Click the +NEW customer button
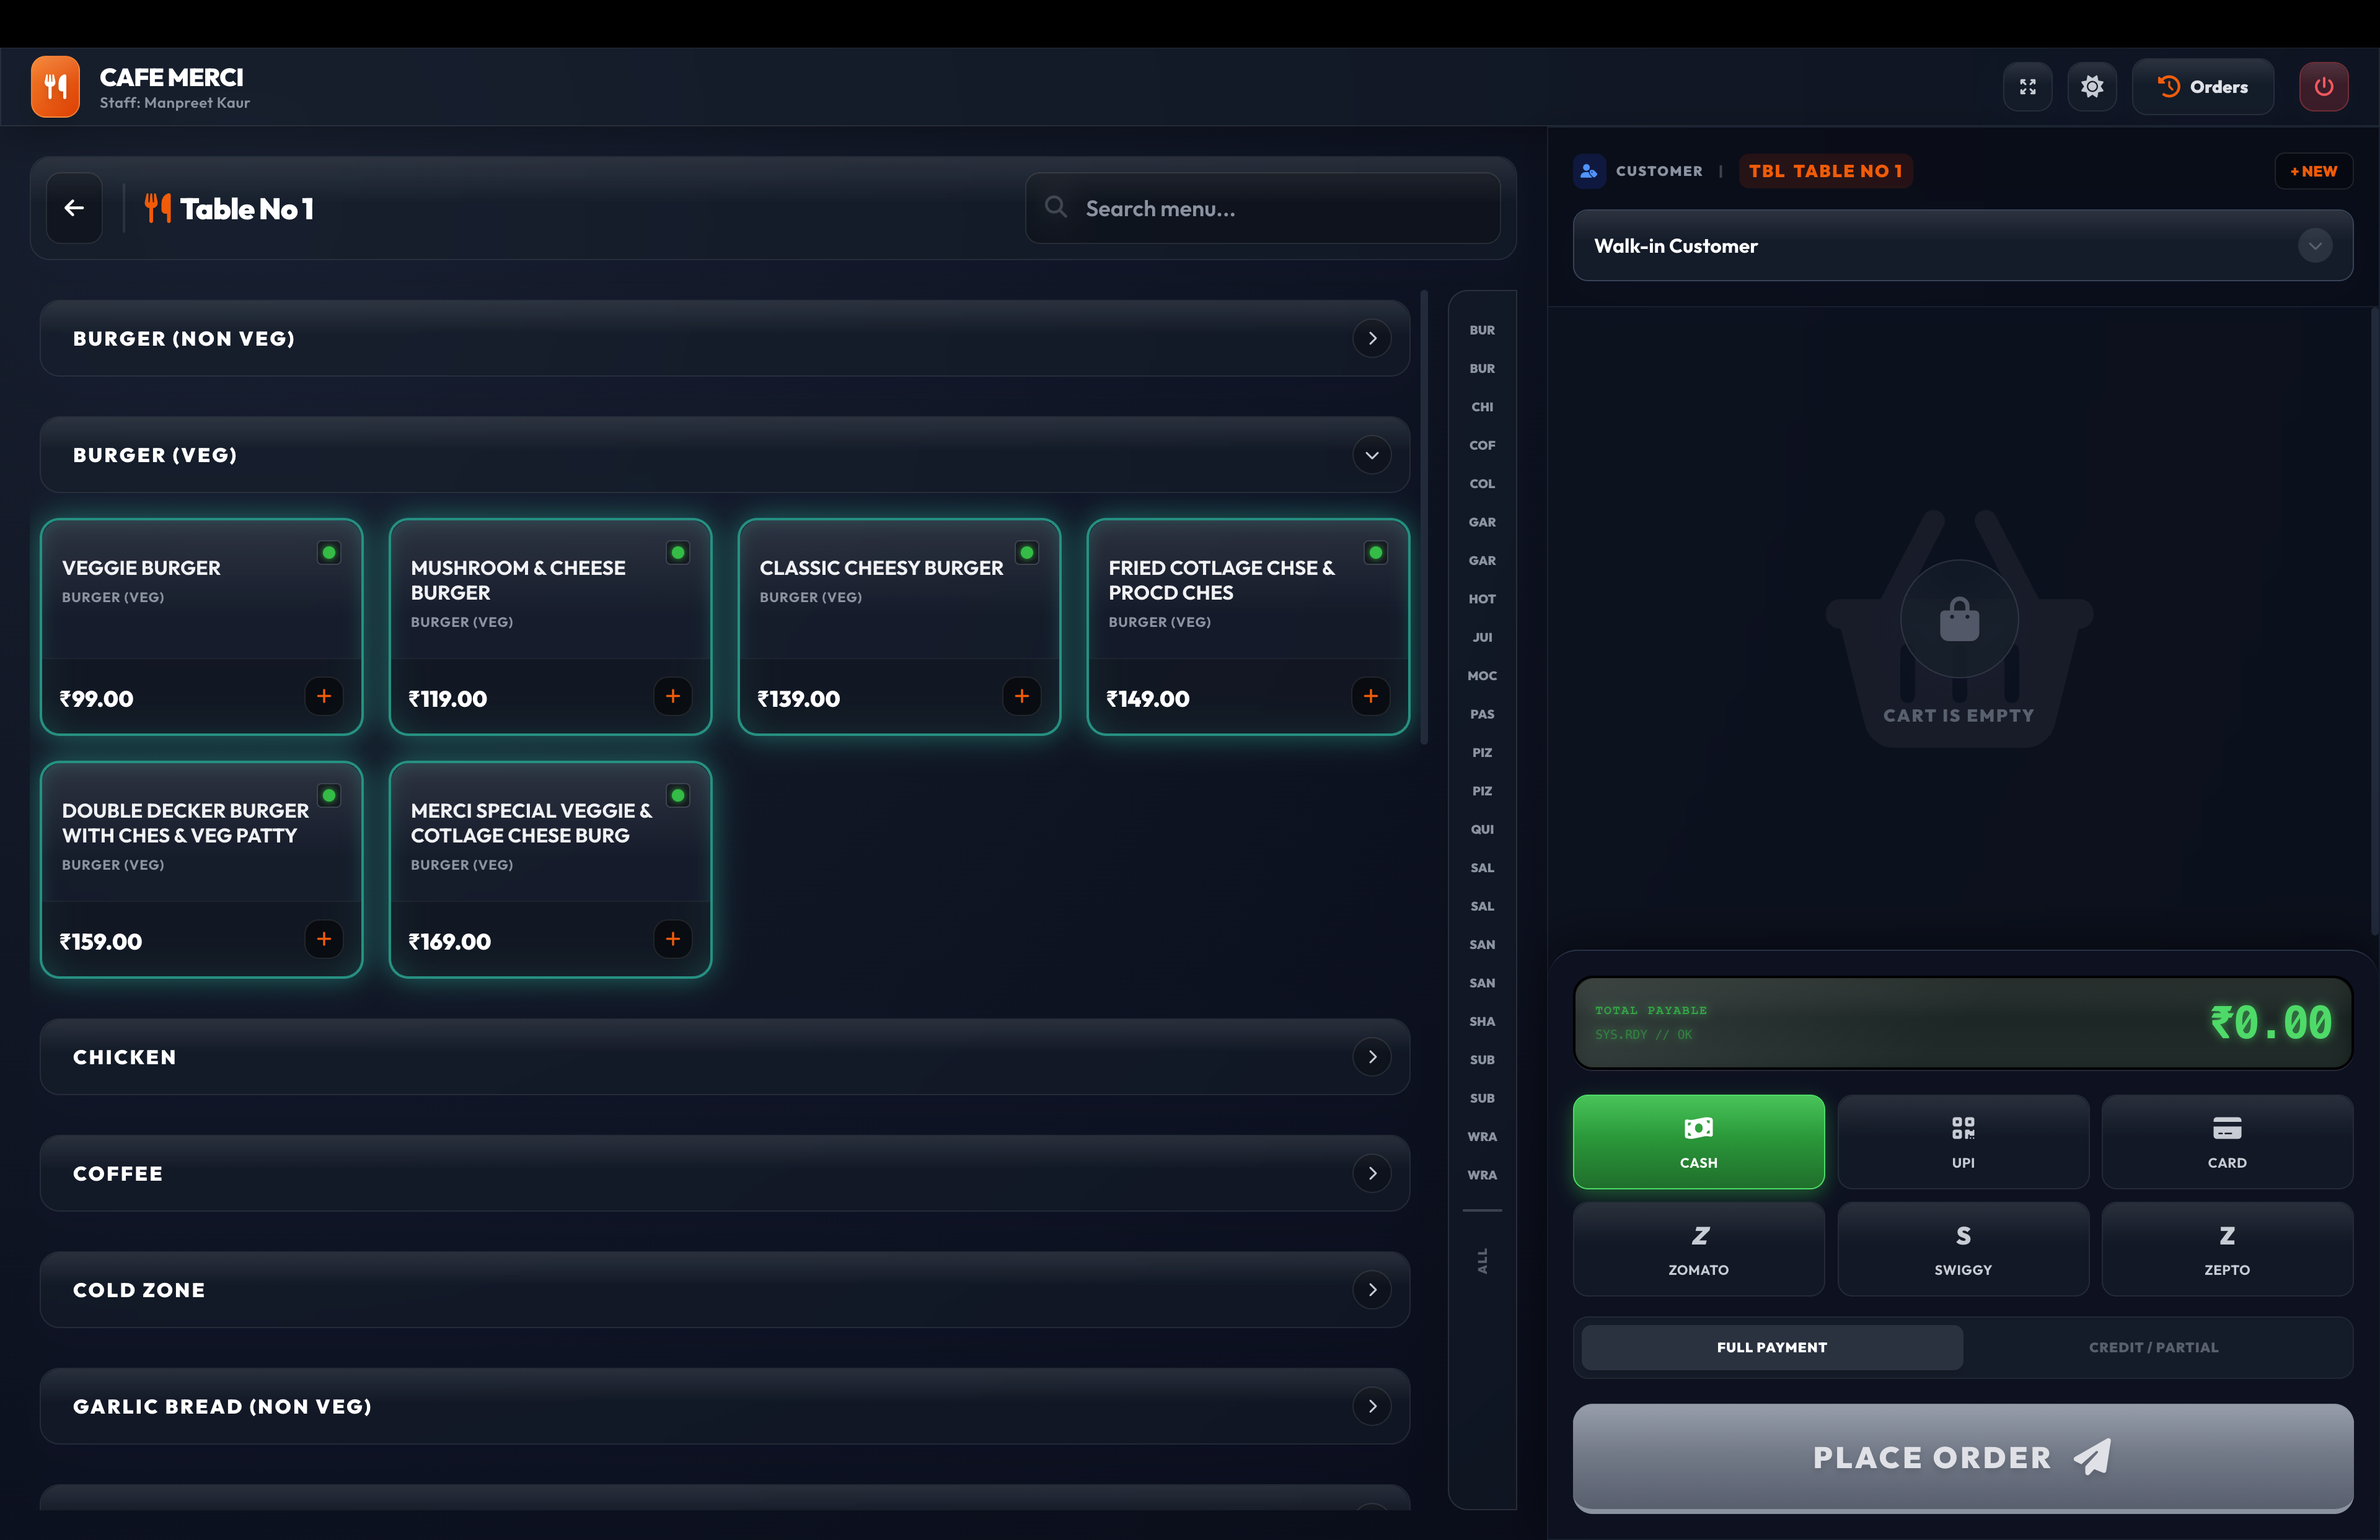 pos(2314,171)
